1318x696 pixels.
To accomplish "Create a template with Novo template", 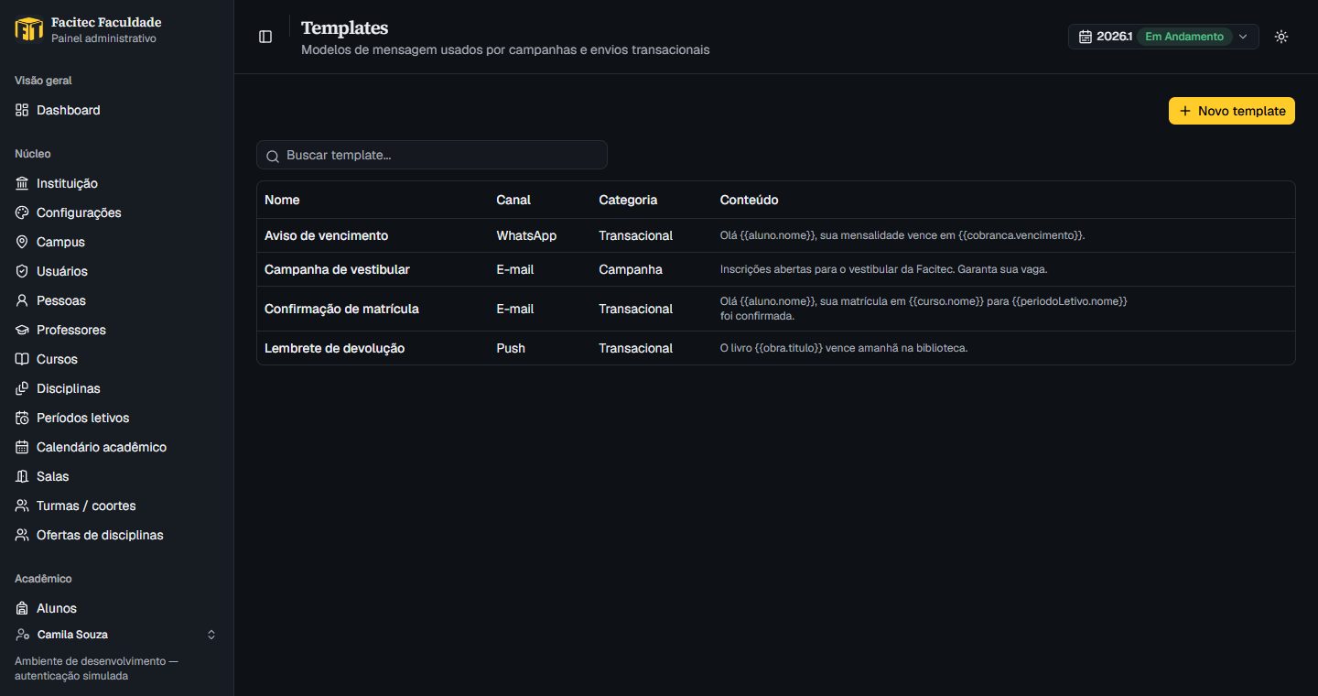I will tap(1232, 111).
